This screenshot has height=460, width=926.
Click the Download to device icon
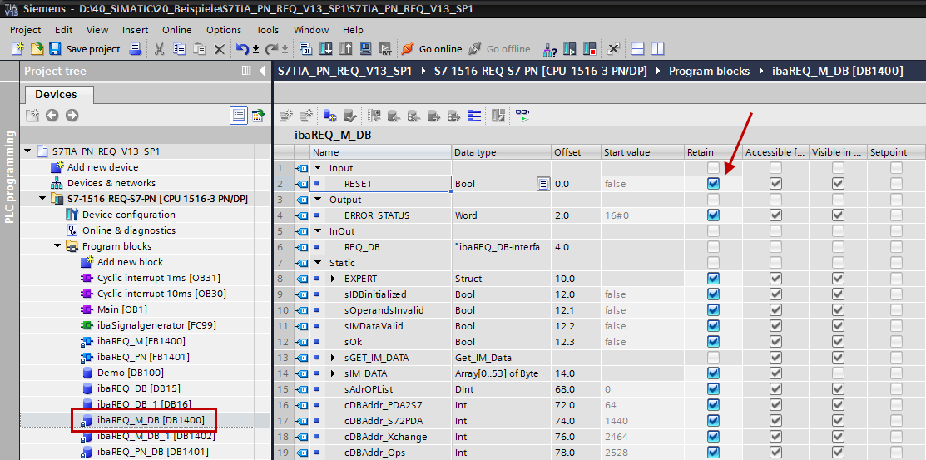[326, 49]
